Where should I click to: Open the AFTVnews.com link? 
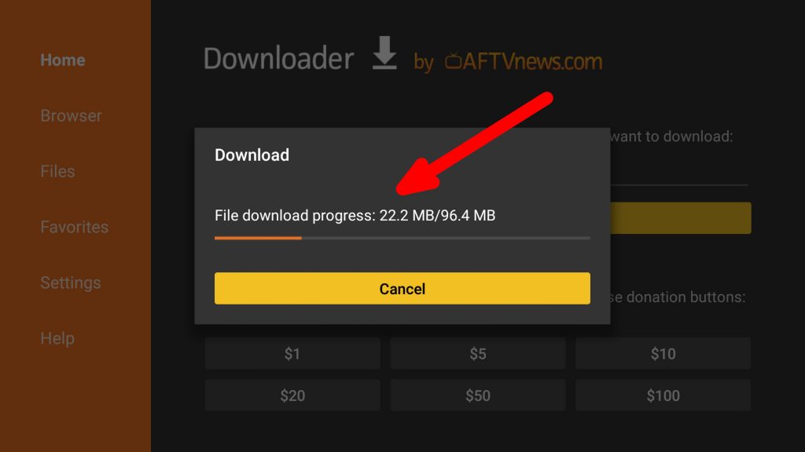[x=532, y=61]
